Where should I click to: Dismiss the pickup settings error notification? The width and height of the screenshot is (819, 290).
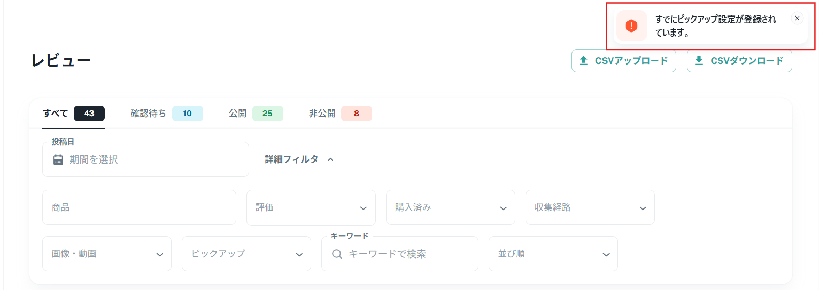click(797, 18)
